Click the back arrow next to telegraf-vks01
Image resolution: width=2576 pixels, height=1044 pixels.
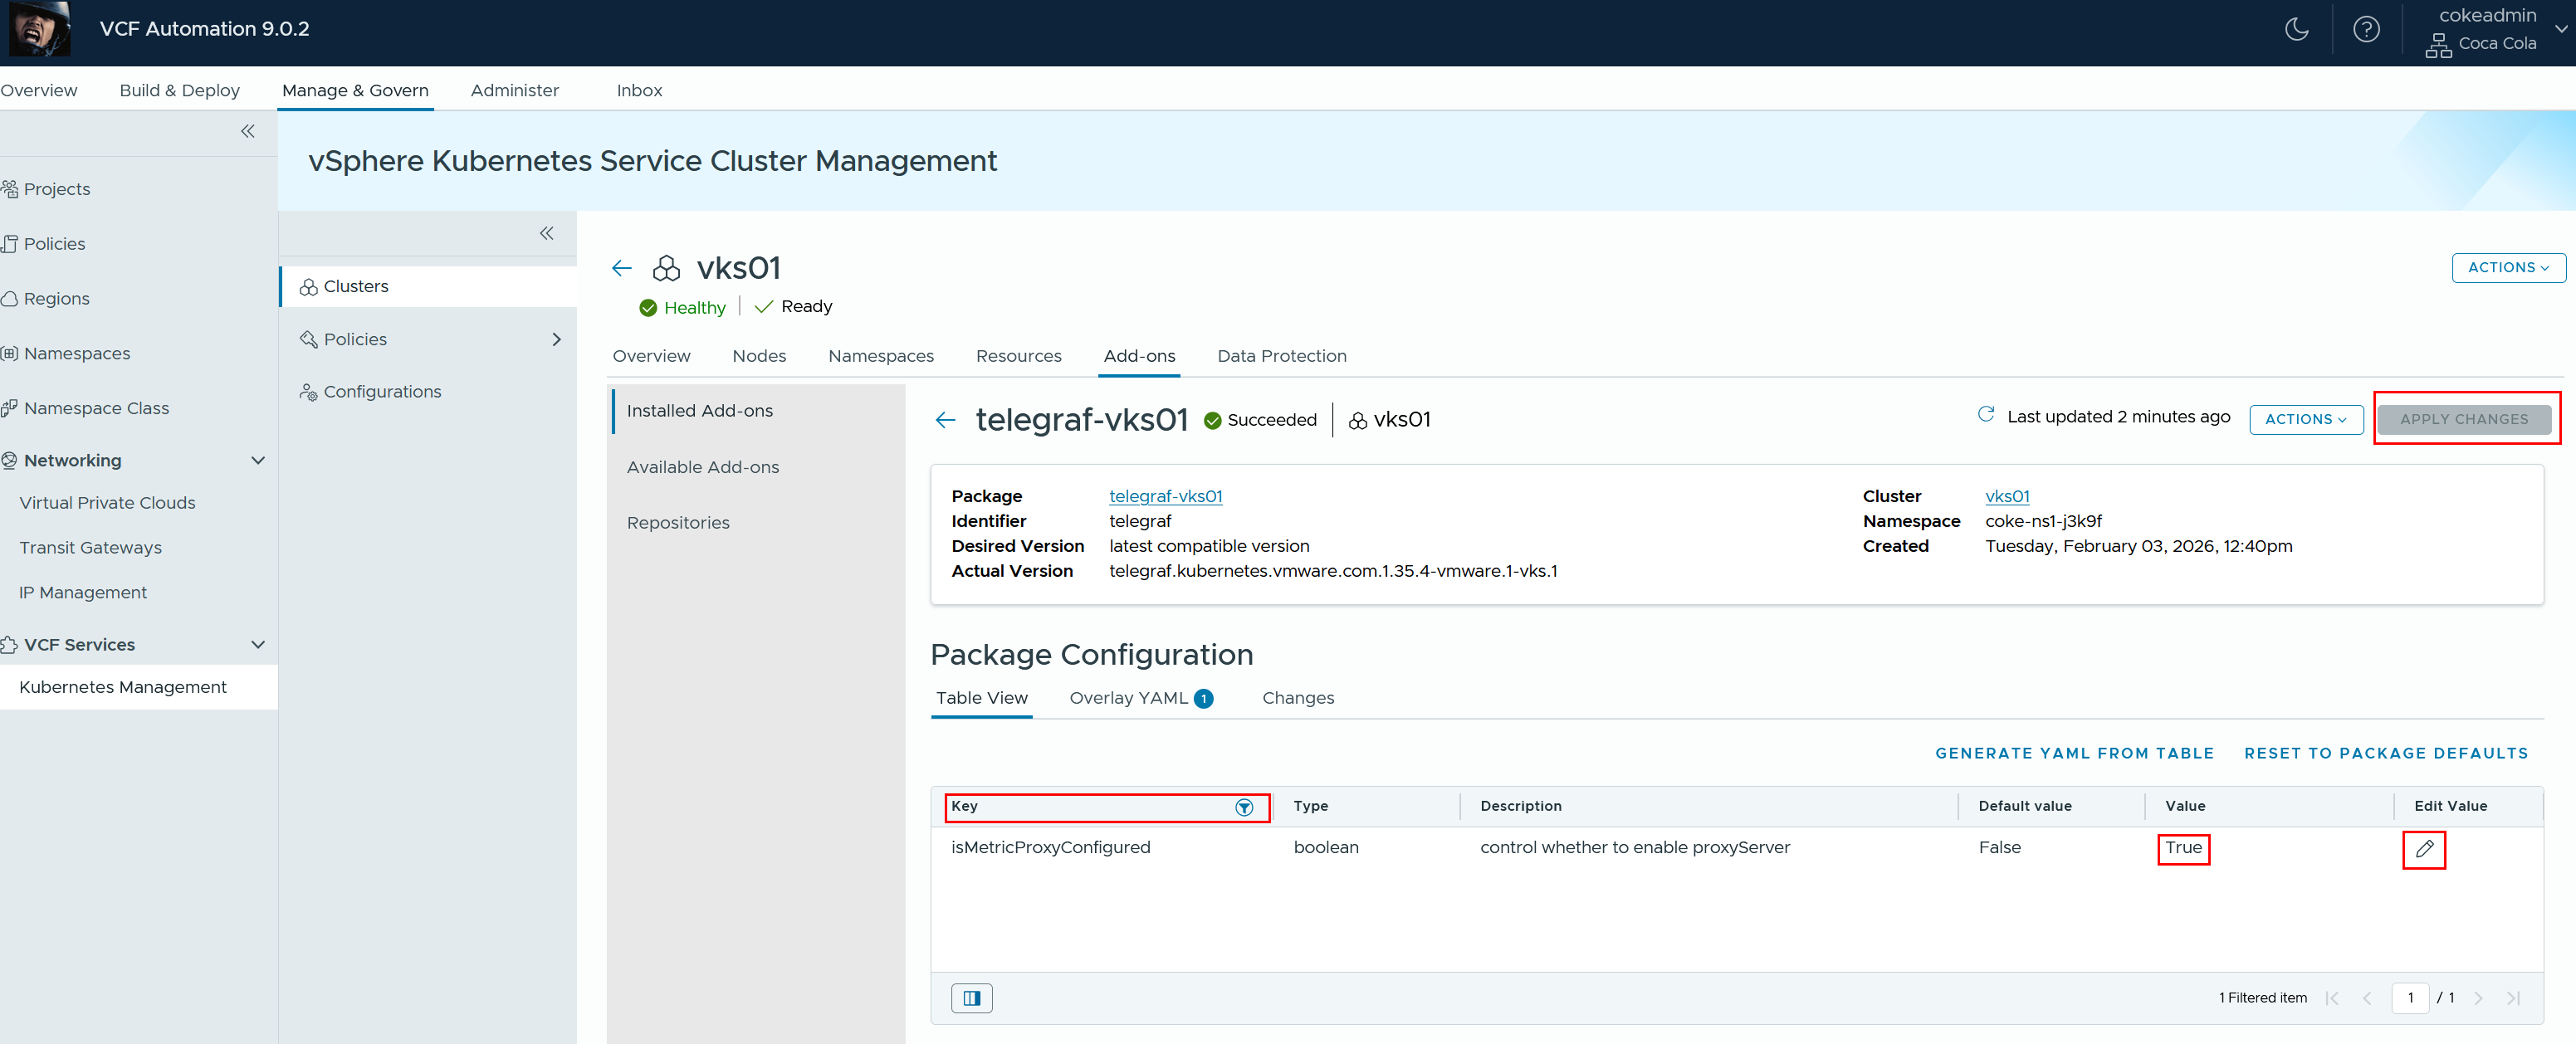coord(945,419)
